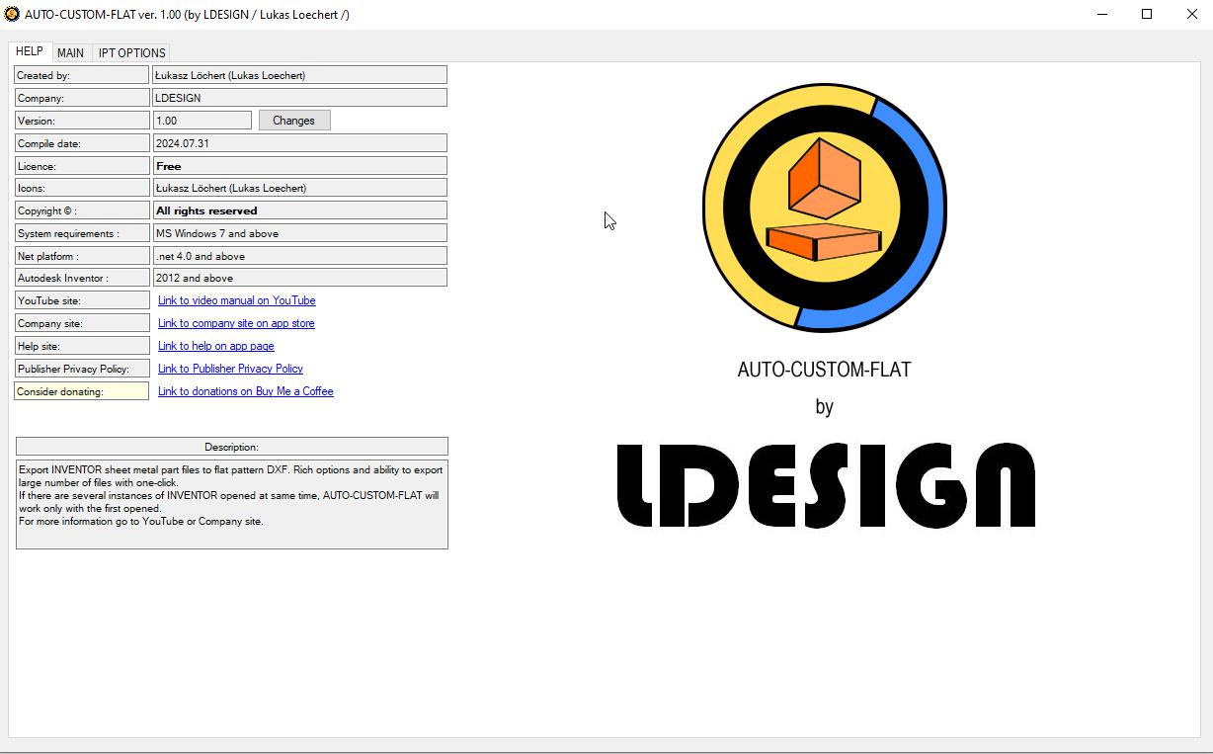Minimize the AUTO-CUSTOM-FLAT window

(1101, 14)
